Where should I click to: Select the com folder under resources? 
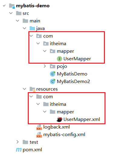[48, 97]
